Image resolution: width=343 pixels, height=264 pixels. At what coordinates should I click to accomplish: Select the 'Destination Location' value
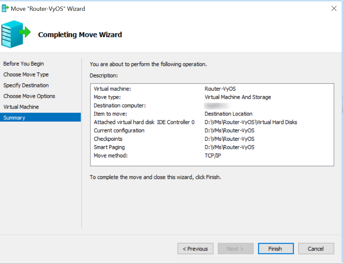(x=228, y=114)
